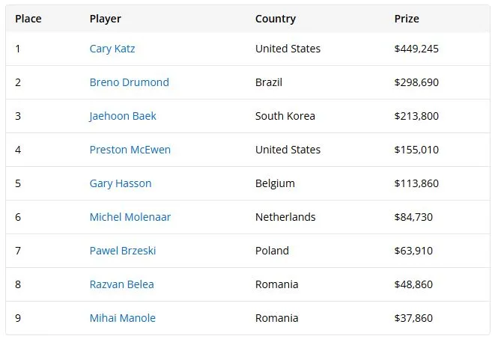This screenshot has width=498, height=345.
Task: Visit Gary Hasson profile link
Action: pyautogui.click(x=121, y=183)
